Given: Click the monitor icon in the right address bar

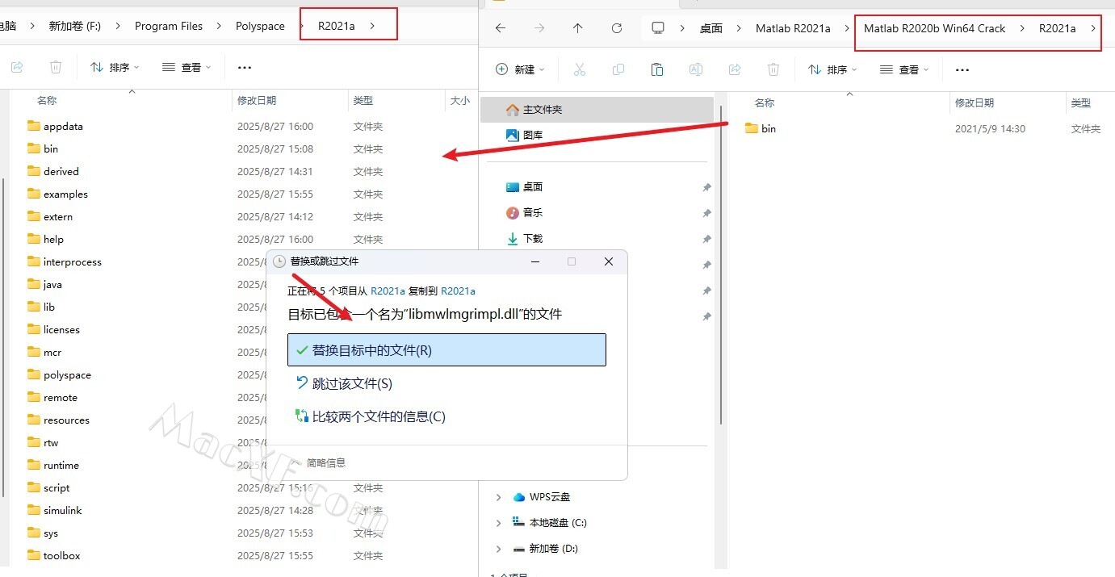Looking at the screenshot, I should coord(658,28).
